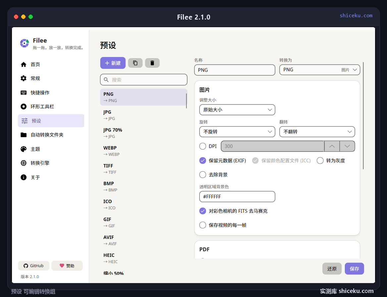This screenshot has width=387, height=297.
Task: Click the magnifier icon in the search box
Action: pos(106,80)
